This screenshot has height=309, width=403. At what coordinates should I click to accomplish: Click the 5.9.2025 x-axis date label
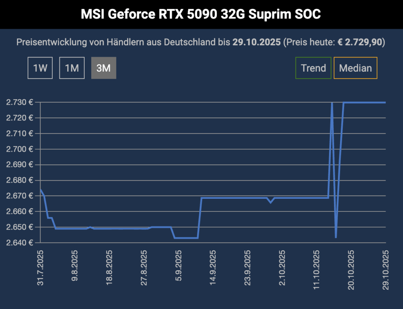[x=178, y=266]
